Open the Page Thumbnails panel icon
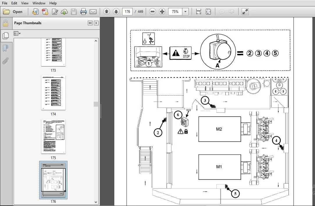Screen dimensions: 315x206 [6, 36]
